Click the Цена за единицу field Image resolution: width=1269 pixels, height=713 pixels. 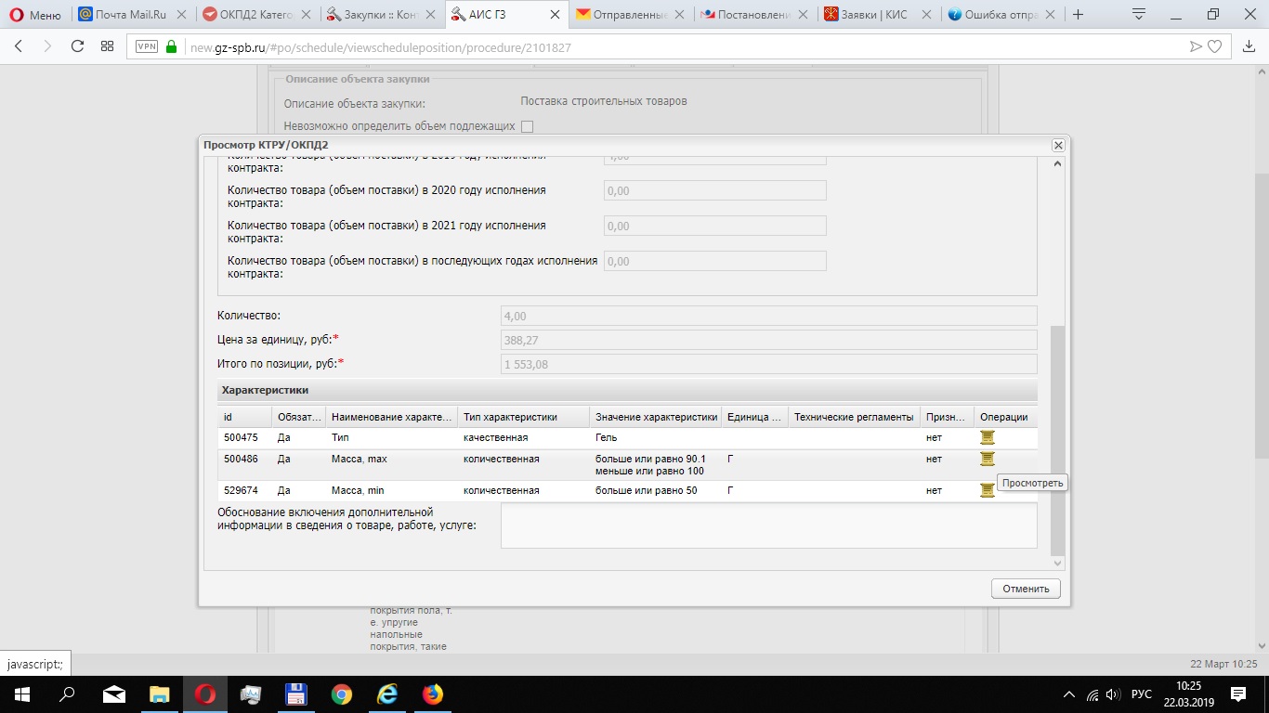click(x=768, y=341)
